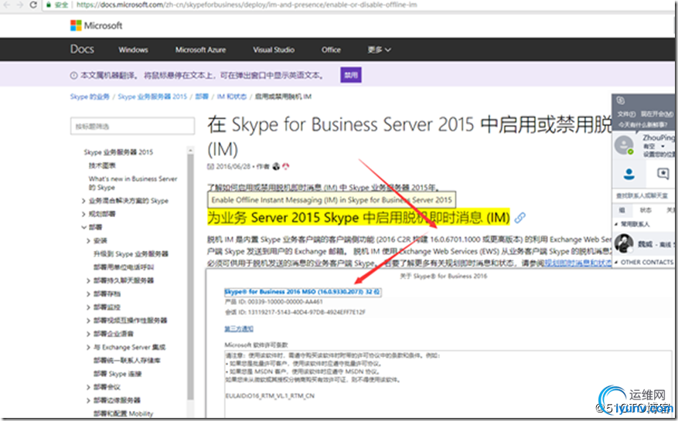Open '部署和配置 Mobility' sidebar item
This screenshot has height=421, width=678.
point(123,413)
